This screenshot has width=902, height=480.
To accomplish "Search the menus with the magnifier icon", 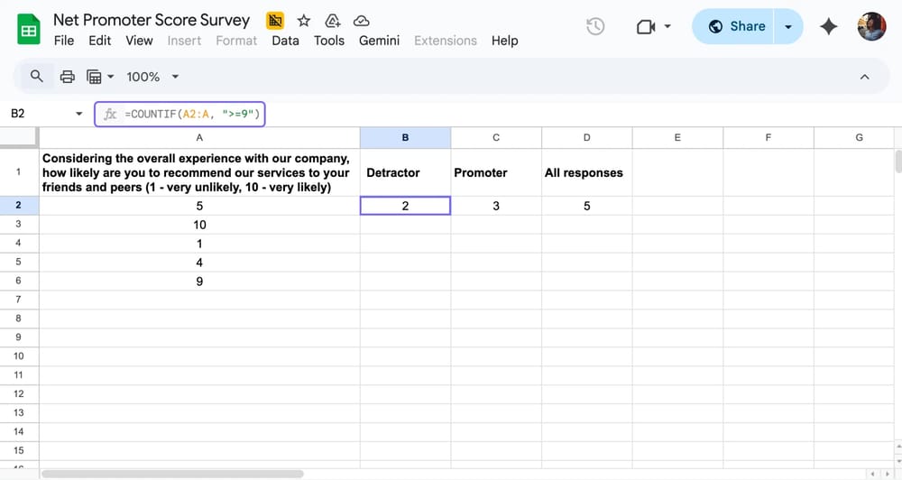I will click(37, 77).
